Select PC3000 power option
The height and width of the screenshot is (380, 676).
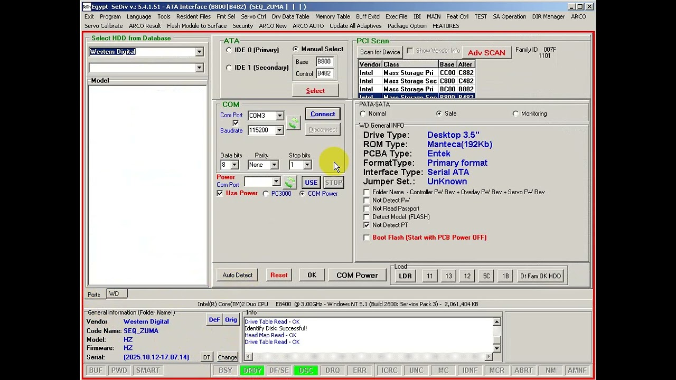(266, 194)
